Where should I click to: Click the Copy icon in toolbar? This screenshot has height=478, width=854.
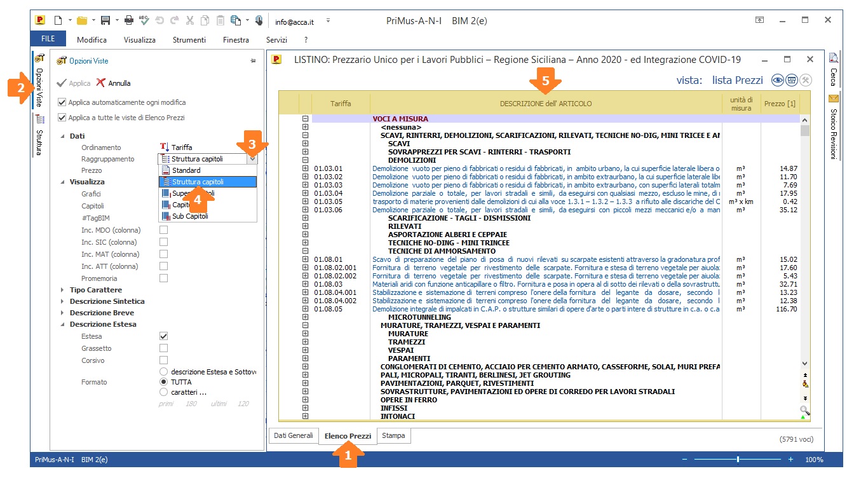205,20
